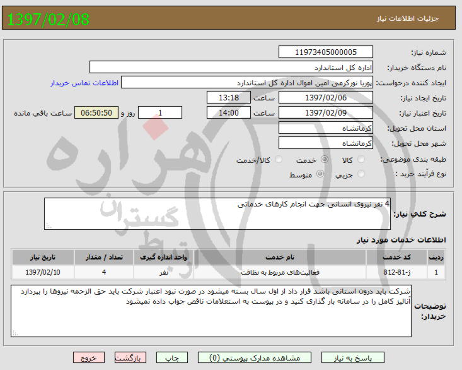Viewport: 462px width, 370px height.
Task: Click the استان محل تحویل field
Action: pyautogui.click(x=326, y=128)
